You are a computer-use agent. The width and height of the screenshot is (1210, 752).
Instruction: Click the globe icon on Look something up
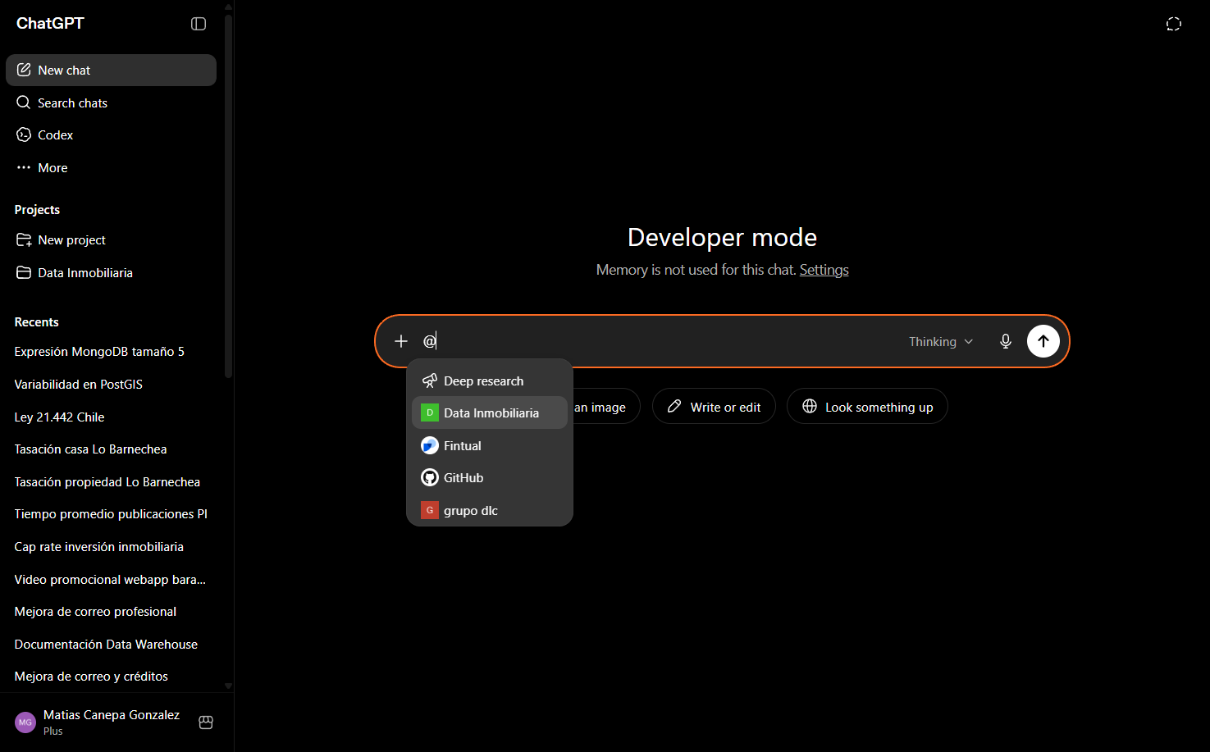(810, 407)
